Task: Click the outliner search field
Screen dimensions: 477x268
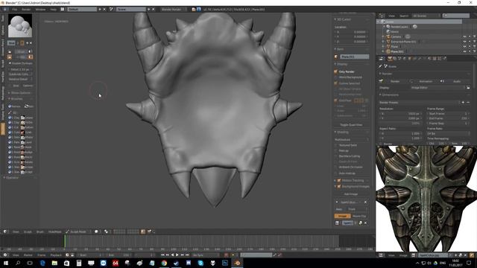Action: (455, 16)
